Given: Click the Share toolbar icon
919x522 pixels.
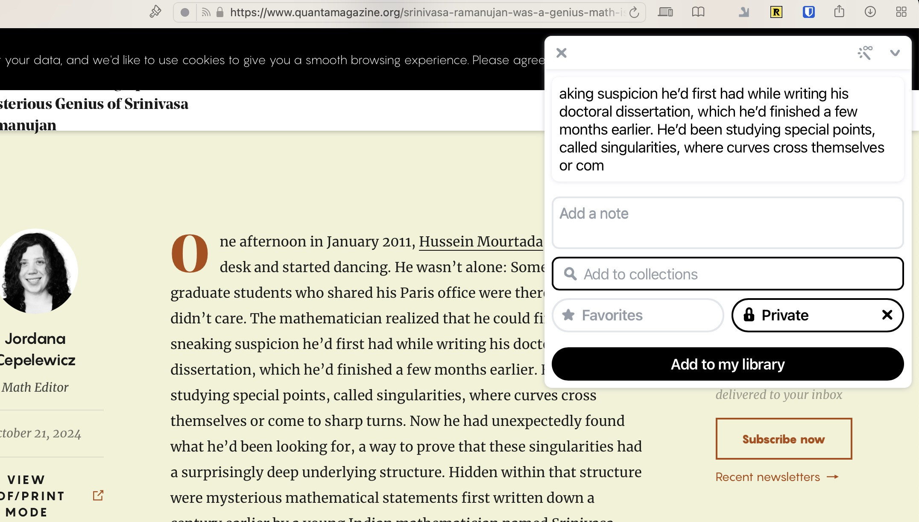Looking at the screenshot, I should click(839, 12).
